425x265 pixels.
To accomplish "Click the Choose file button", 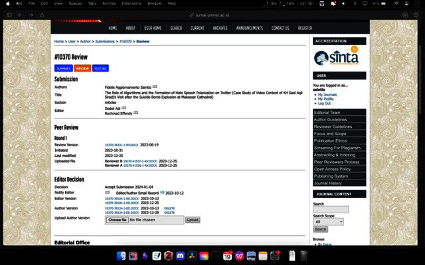I will 117,220.
